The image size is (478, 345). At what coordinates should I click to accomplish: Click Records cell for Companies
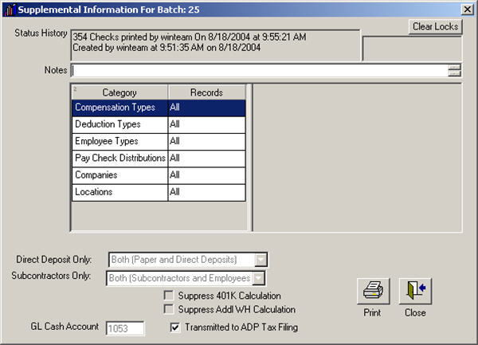206,175
